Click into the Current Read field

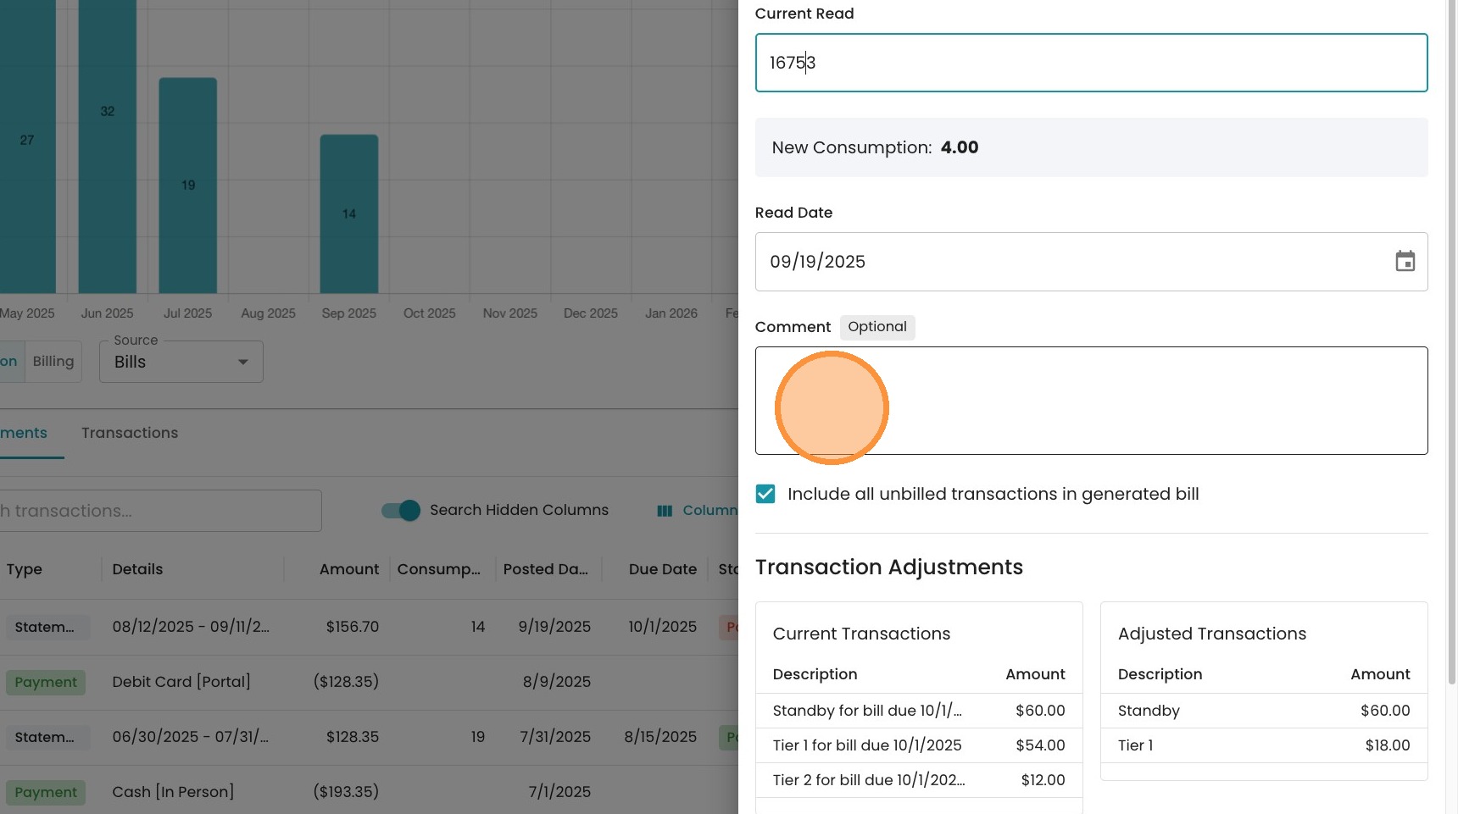1090,63
